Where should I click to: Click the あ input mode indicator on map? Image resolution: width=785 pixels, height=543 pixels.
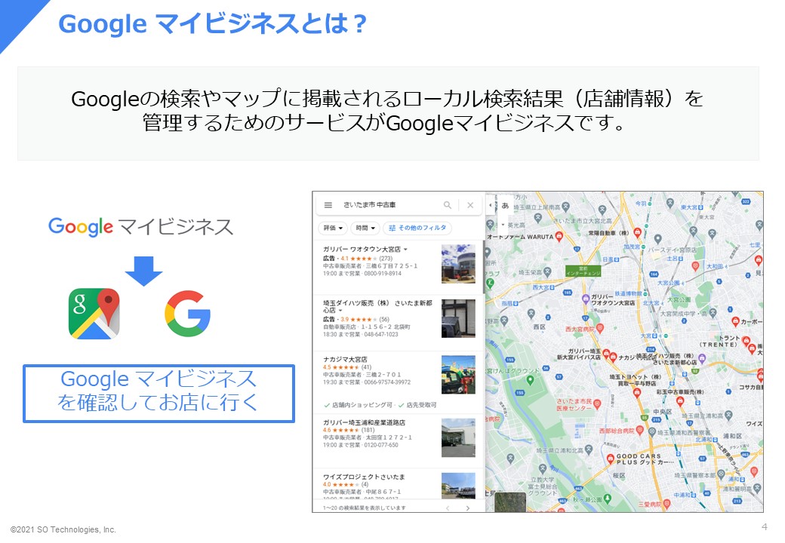tap(505, 205)
